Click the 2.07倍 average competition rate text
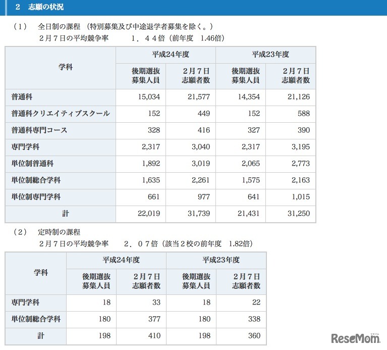 (141, 244)
